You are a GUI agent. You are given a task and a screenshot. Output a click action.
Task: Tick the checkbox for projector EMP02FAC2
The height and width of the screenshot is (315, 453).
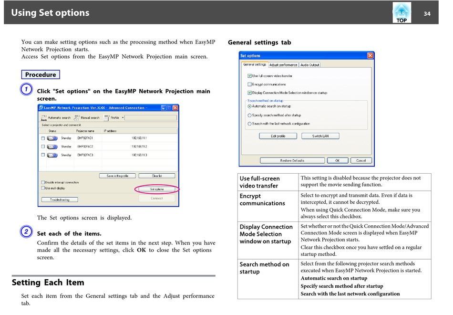pyautogui.click(x=43, y=147)
